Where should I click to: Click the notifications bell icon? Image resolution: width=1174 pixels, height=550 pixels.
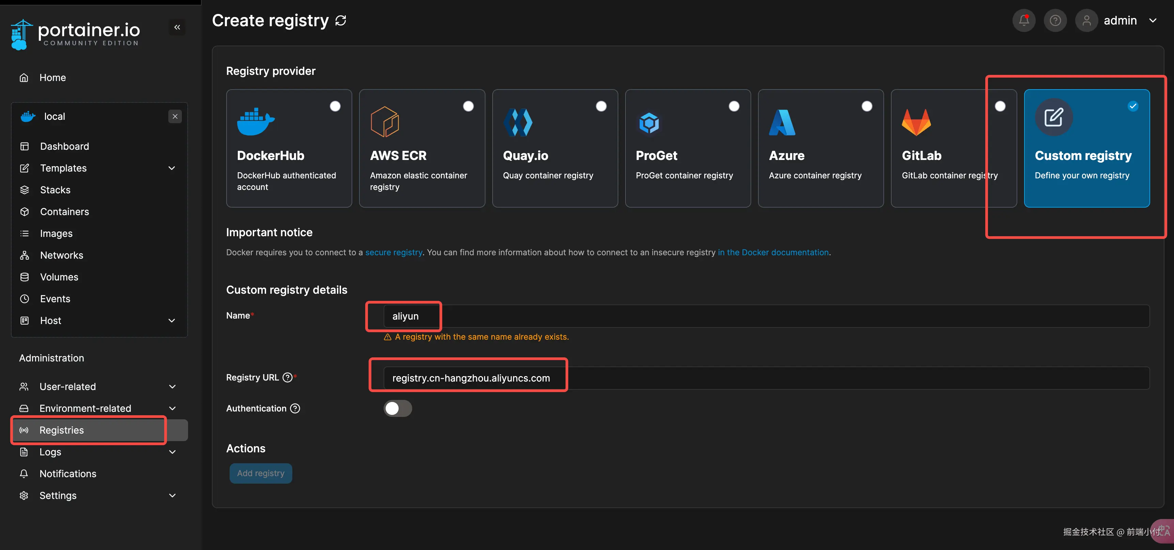[x=1024, y=20]
